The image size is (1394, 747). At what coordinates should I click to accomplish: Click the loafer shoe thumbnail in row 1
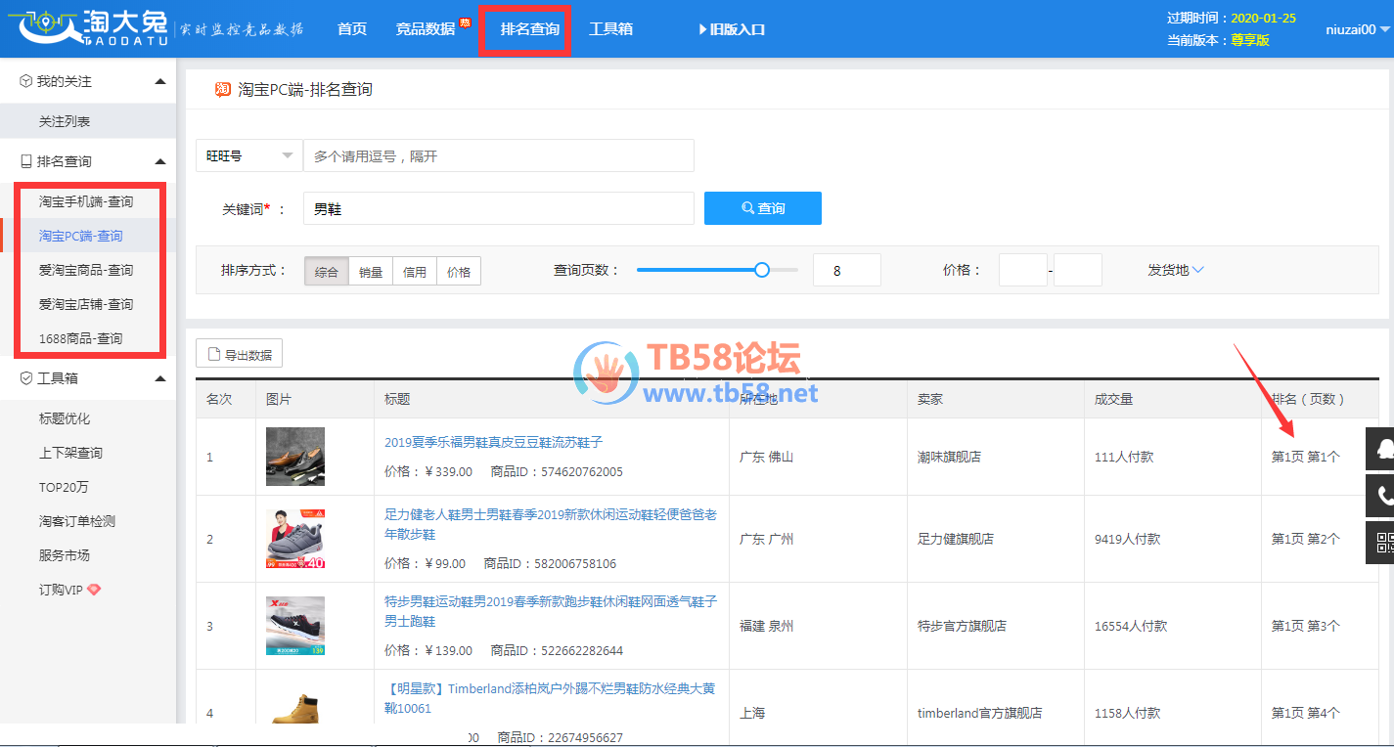tap(295, 457)
